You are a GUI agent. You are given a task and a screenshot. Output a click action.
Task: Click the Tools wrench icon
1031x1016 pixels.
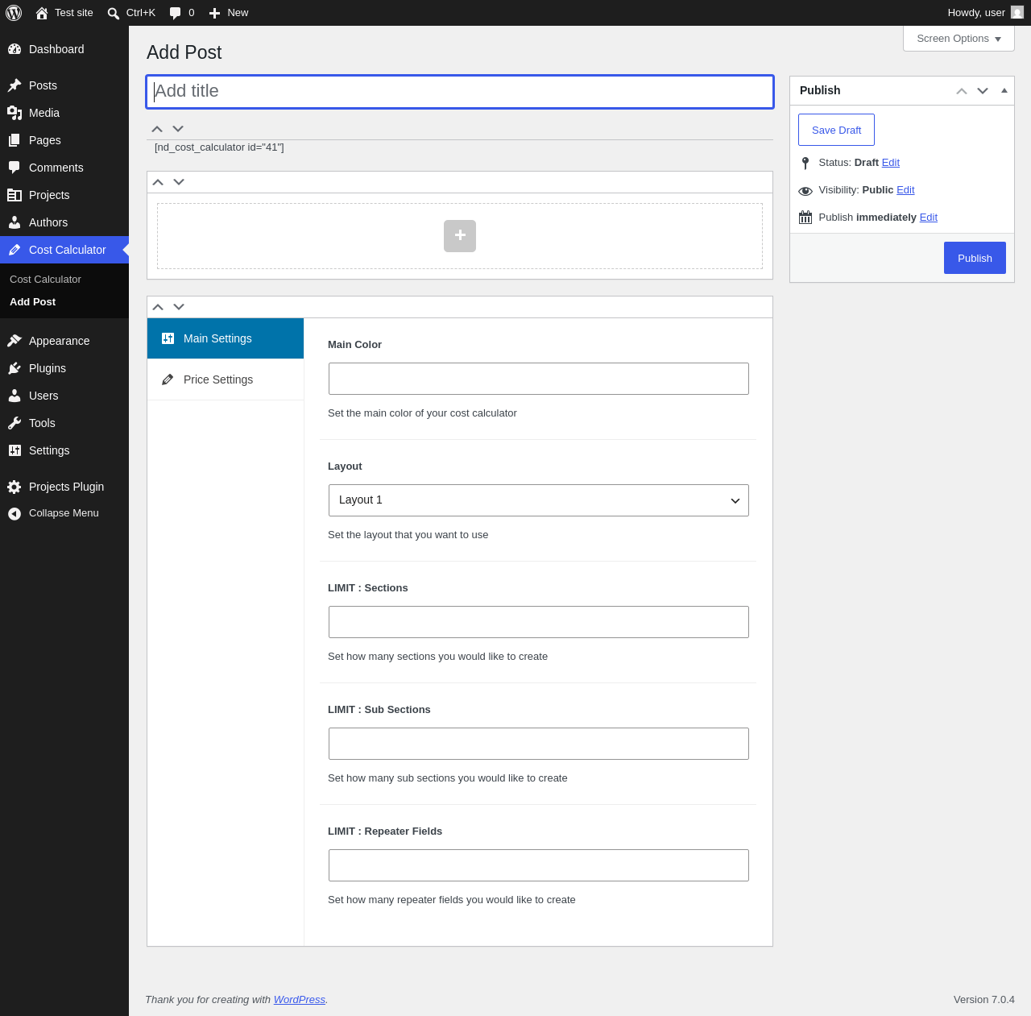coord(14,423)
